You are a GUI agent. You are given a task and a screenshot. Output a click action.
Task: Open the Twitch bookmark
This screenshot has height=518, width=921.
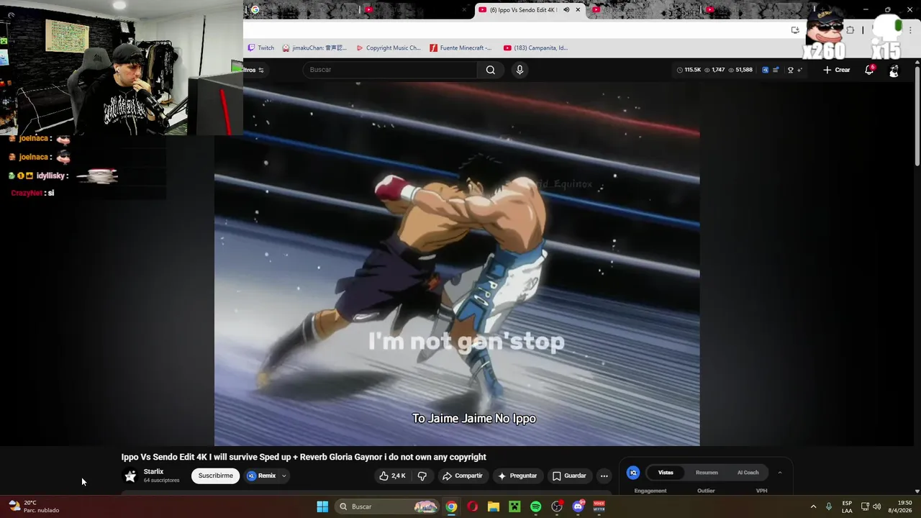pyautogui.click(x=261, y=48)
